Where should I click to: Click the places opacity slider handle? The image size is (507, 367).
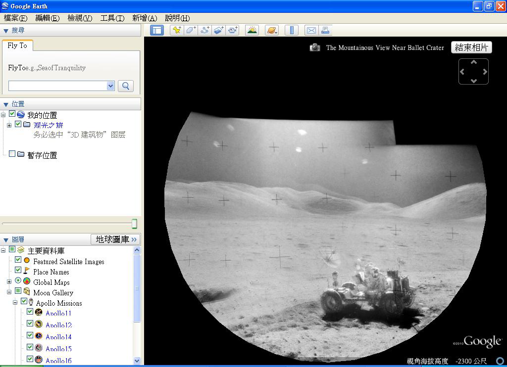coord(135,224)
